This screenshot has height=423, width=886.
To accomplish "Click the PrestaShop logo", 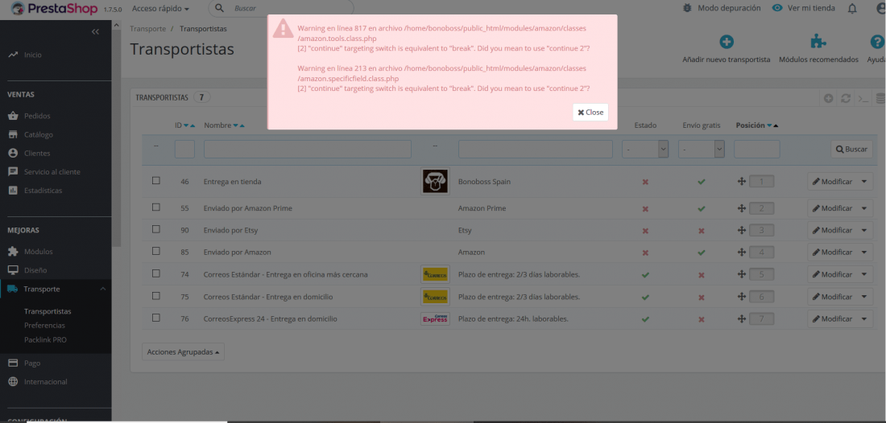I will pyautogui.click(x=55, y=9).
